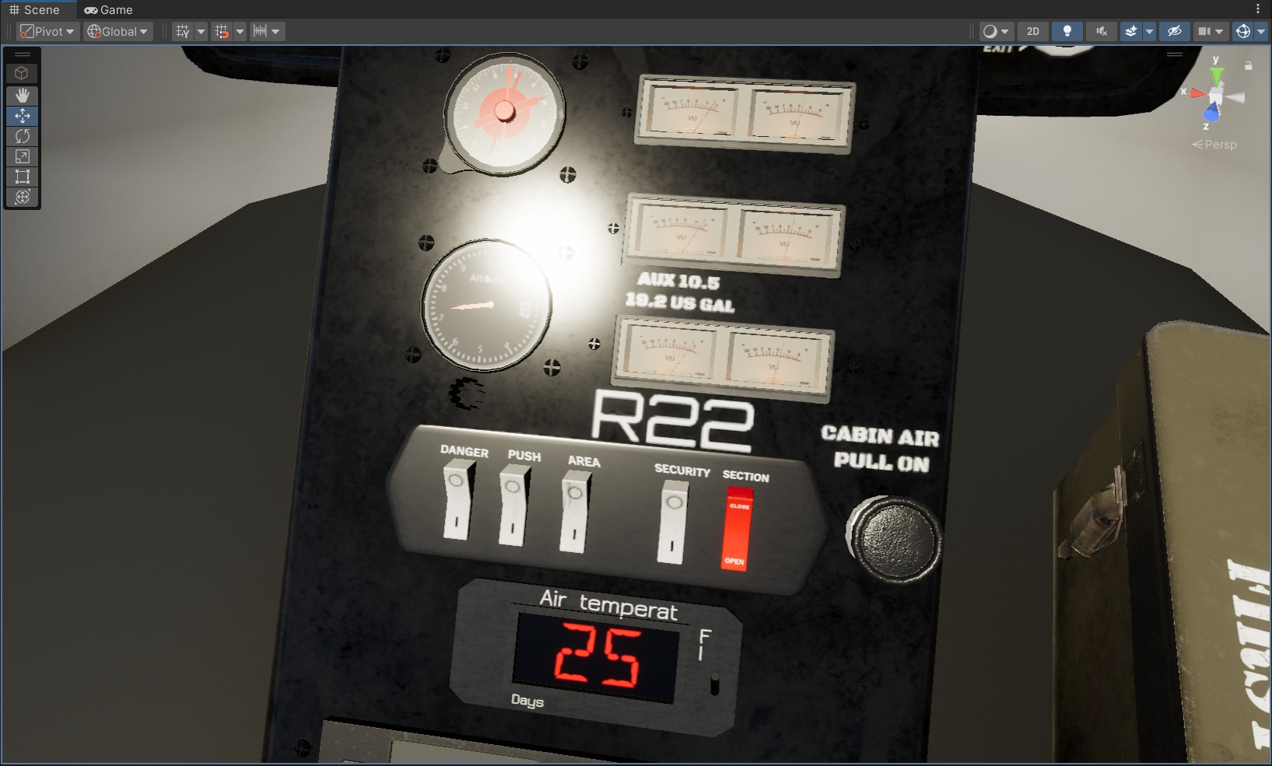This screenshot has width=1272, height=766.
Task: Expand the grid visibility settings arrow
Action: tap(201, 31)
